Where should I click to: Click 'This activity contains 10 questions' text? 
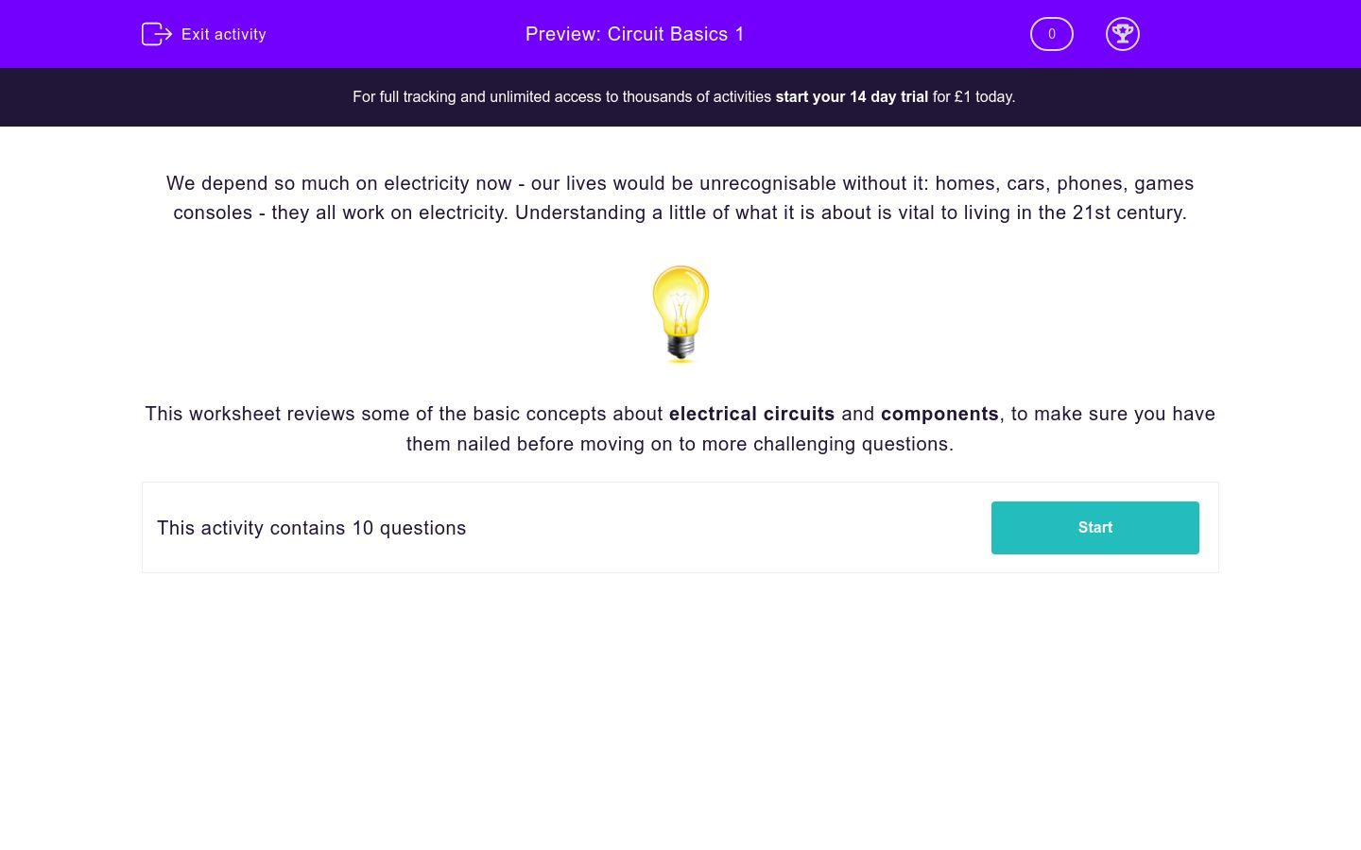(312, 528)
